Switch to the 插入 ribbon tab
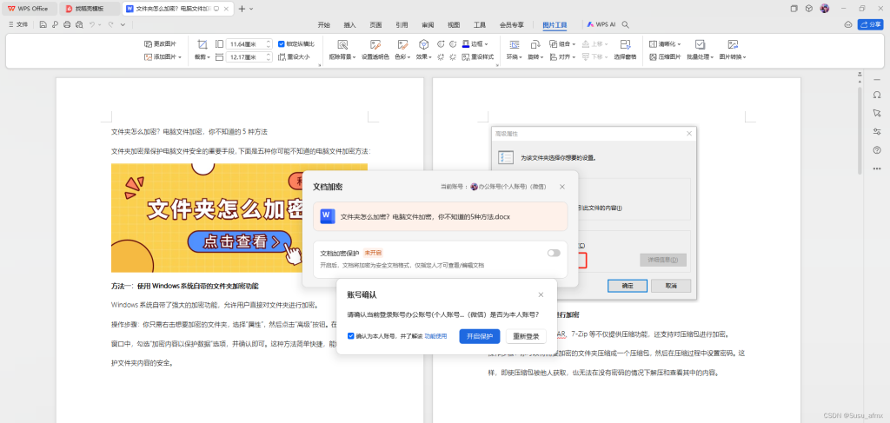 pyautogui.click(x=349, y=25)
